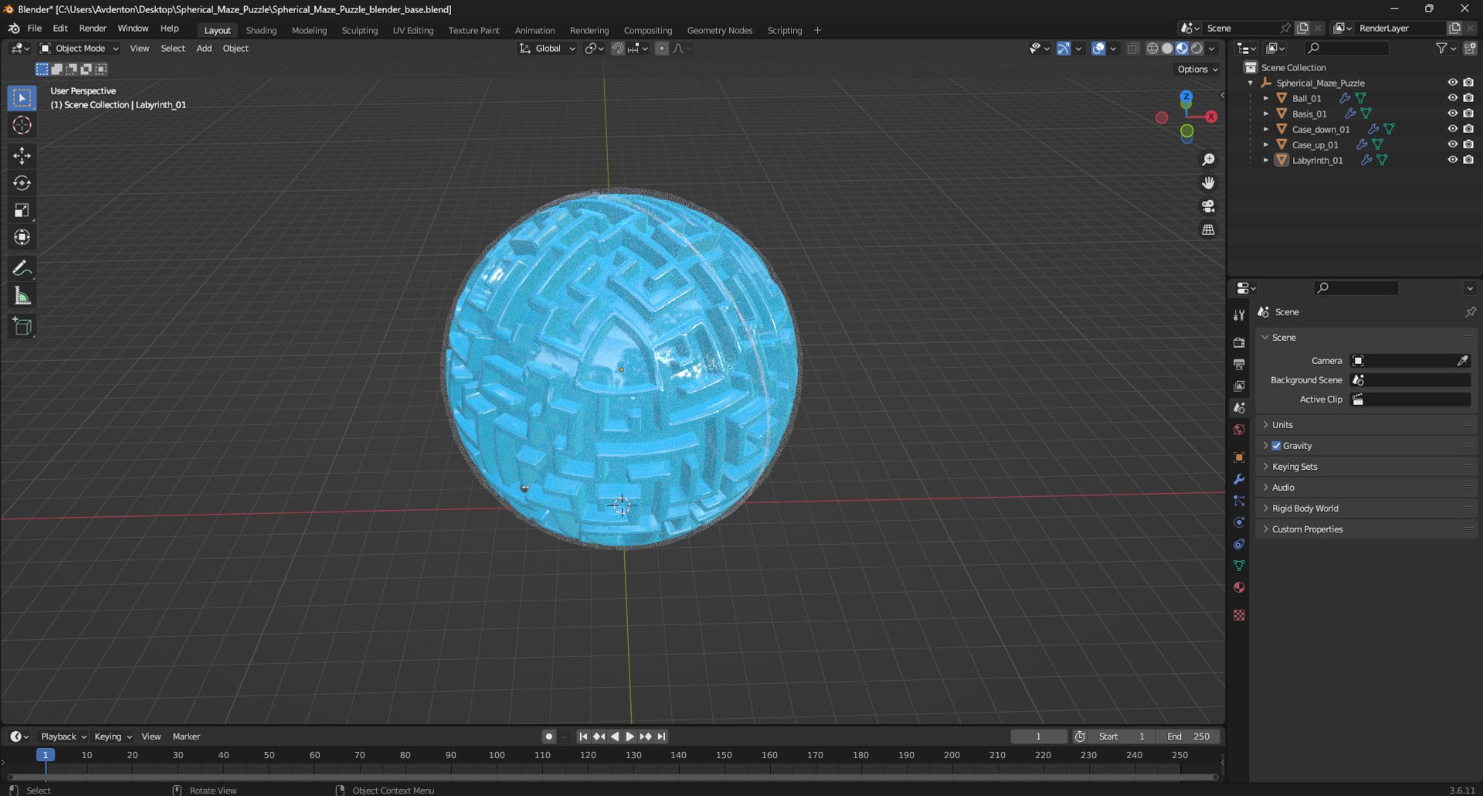Viewport: 1483px width, 796px height.
Task: Open the Modifier properties wrench tab
Action: pos(1239,479)
